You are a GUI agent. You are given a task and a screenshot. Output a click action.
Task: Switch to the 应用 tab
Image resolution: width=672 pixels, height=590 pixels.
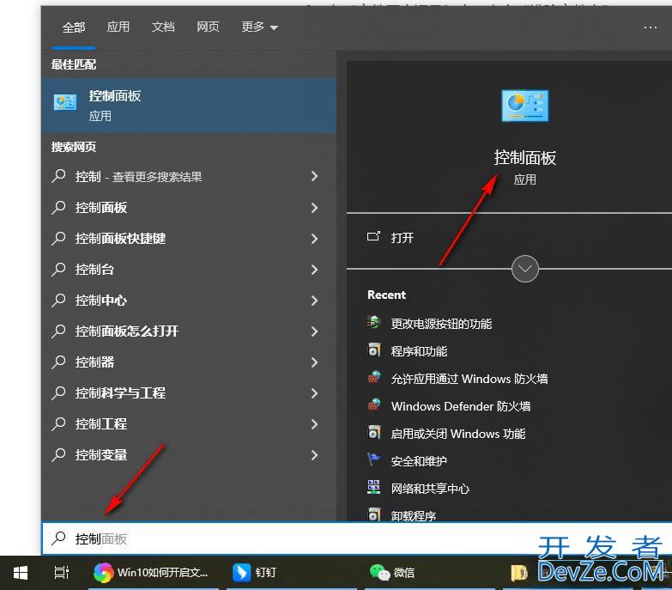pyautogui.click(x=118, y=27)
